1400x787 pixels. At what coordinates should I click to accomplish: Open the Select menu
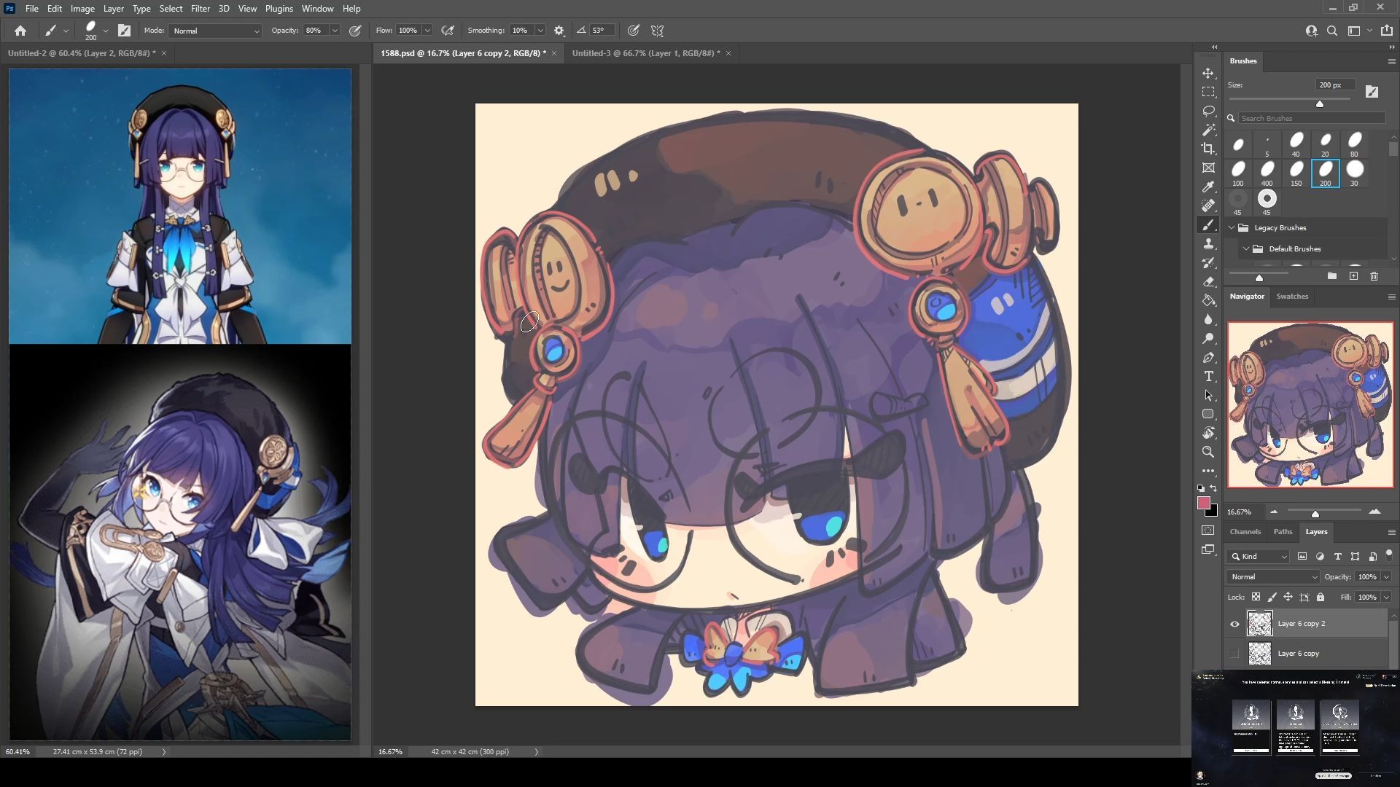[171, 9]
